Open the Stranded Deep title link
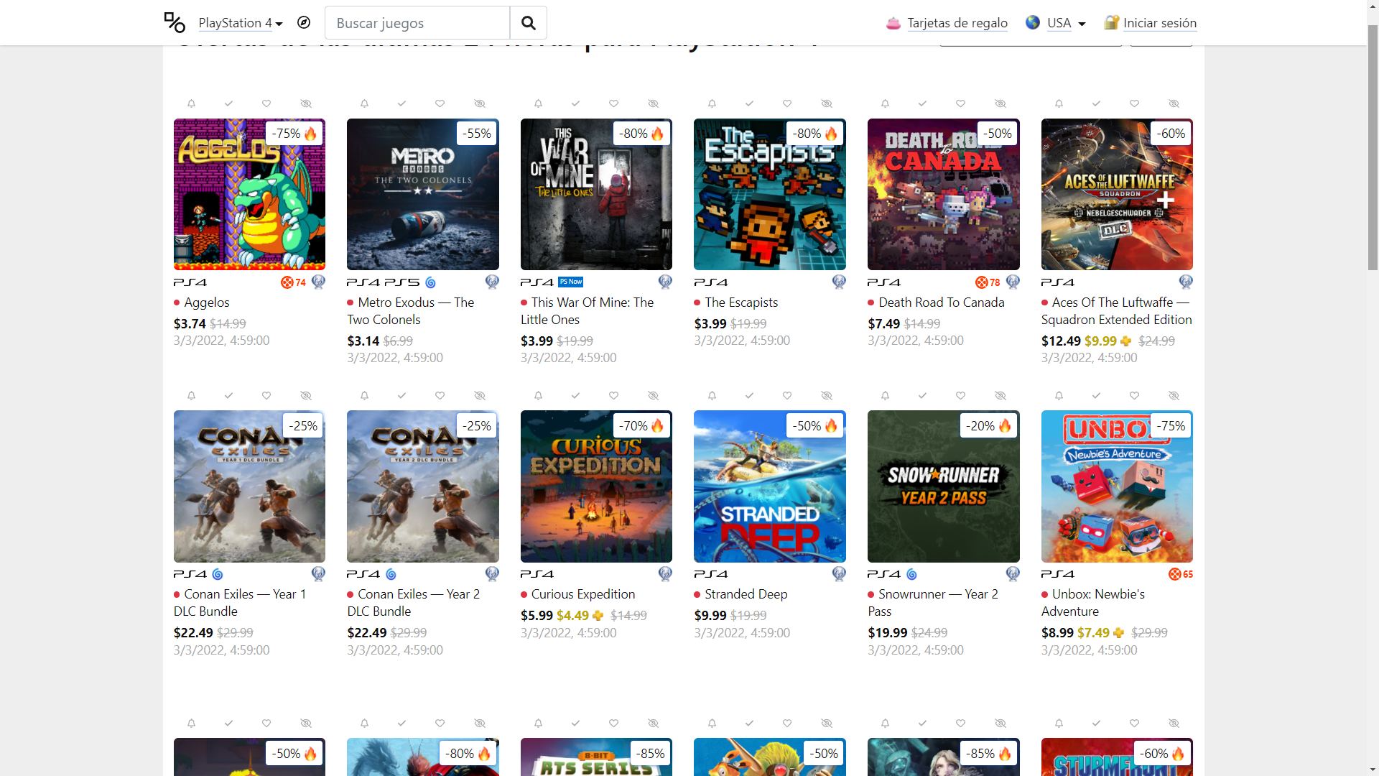Image resolution: width=1379 pixels, height=776 pixels. pos(746,594)
